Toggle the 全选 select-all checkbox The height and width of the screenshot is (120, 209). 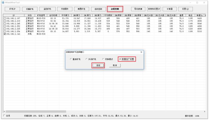4,115
